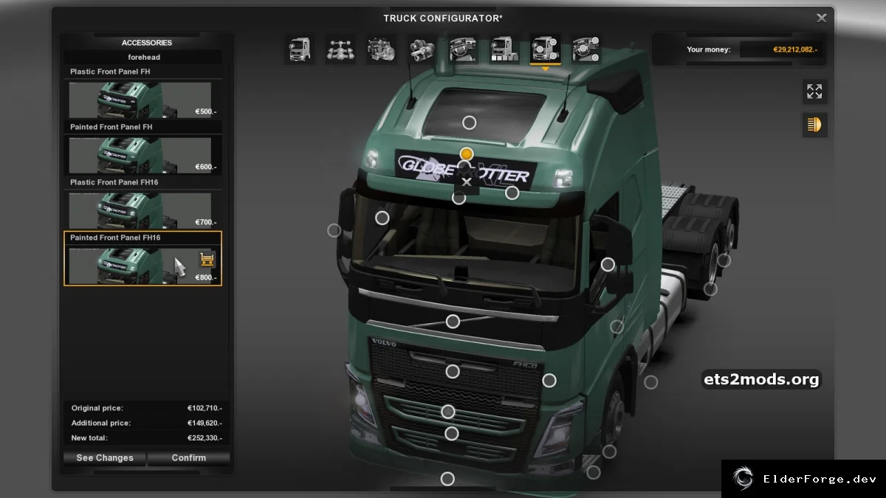Viewport: 886px width, 498px height.
Task: Open the truck cabin category
Action: pos(300,49)
